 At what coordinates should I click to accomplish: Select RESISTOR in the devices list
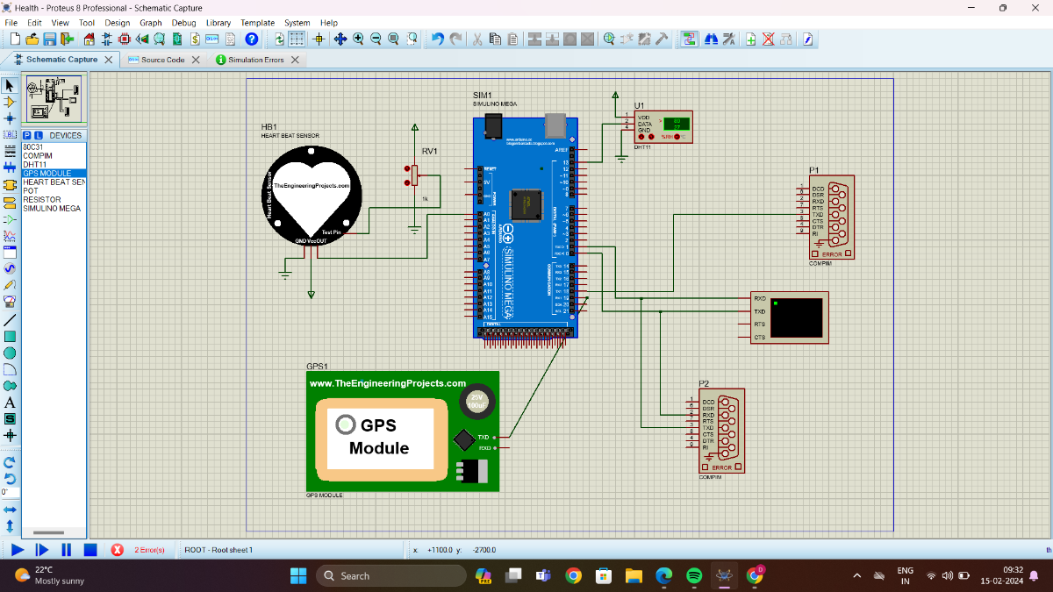[x=41, y=200]
